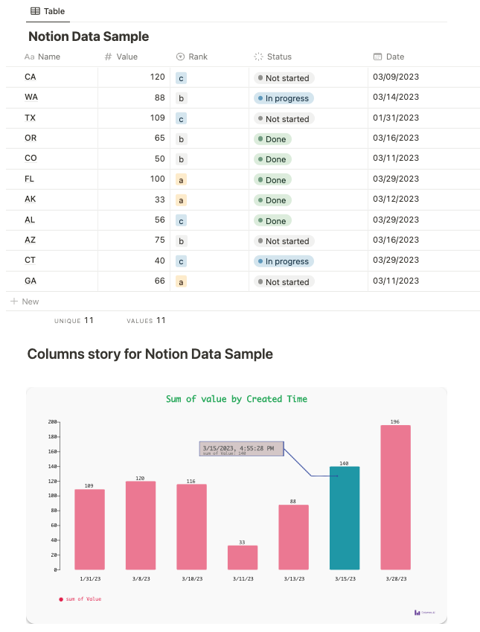Open the Notion Data Sample title

pos(89,36)
